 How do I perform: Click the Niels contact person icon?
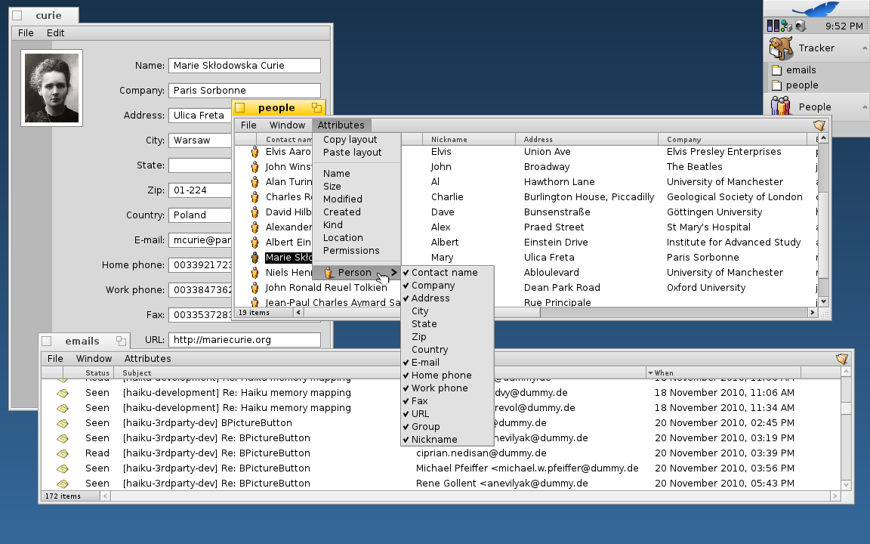[255, 273]
